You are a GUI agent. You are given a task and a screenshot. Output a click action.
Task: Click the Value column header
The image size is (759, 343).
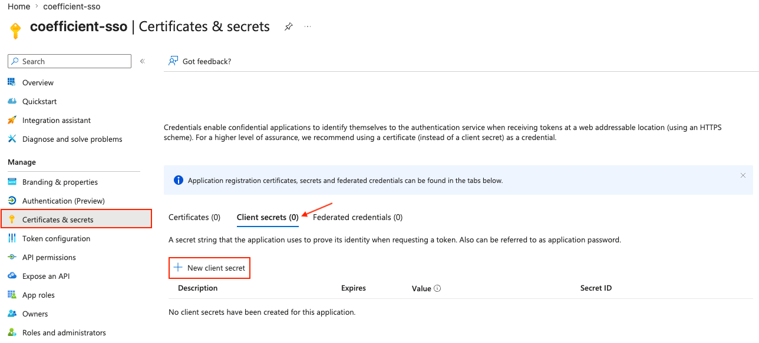(421, 288)
